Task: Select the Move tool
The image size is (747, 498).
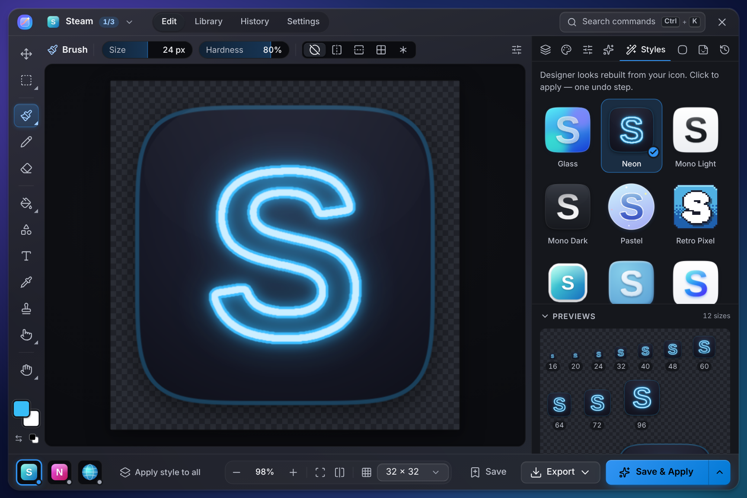Action: (x=26, y=54)
